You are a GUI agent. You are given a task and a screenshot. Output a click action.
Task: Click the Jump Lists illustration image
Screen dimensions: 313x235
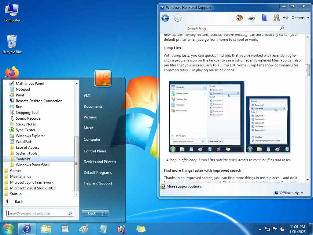click(x=229, y=117)
